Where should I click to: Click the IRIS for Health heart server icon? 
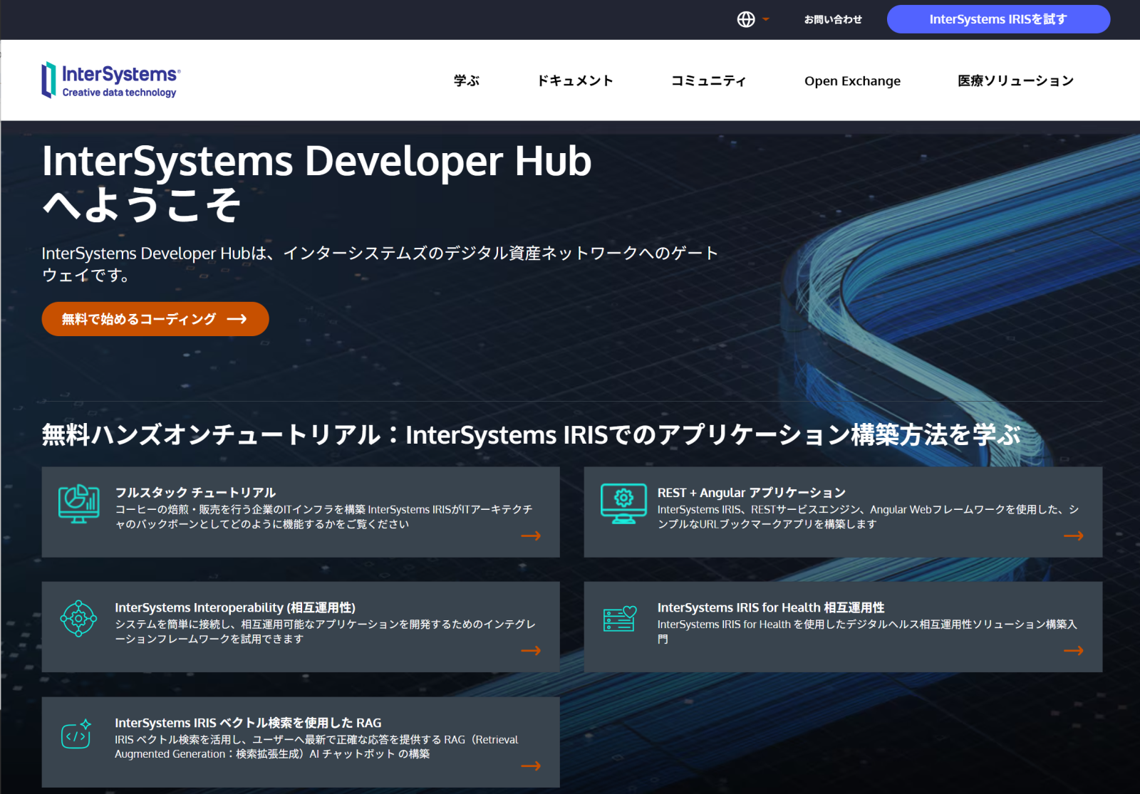pos(619,619)
